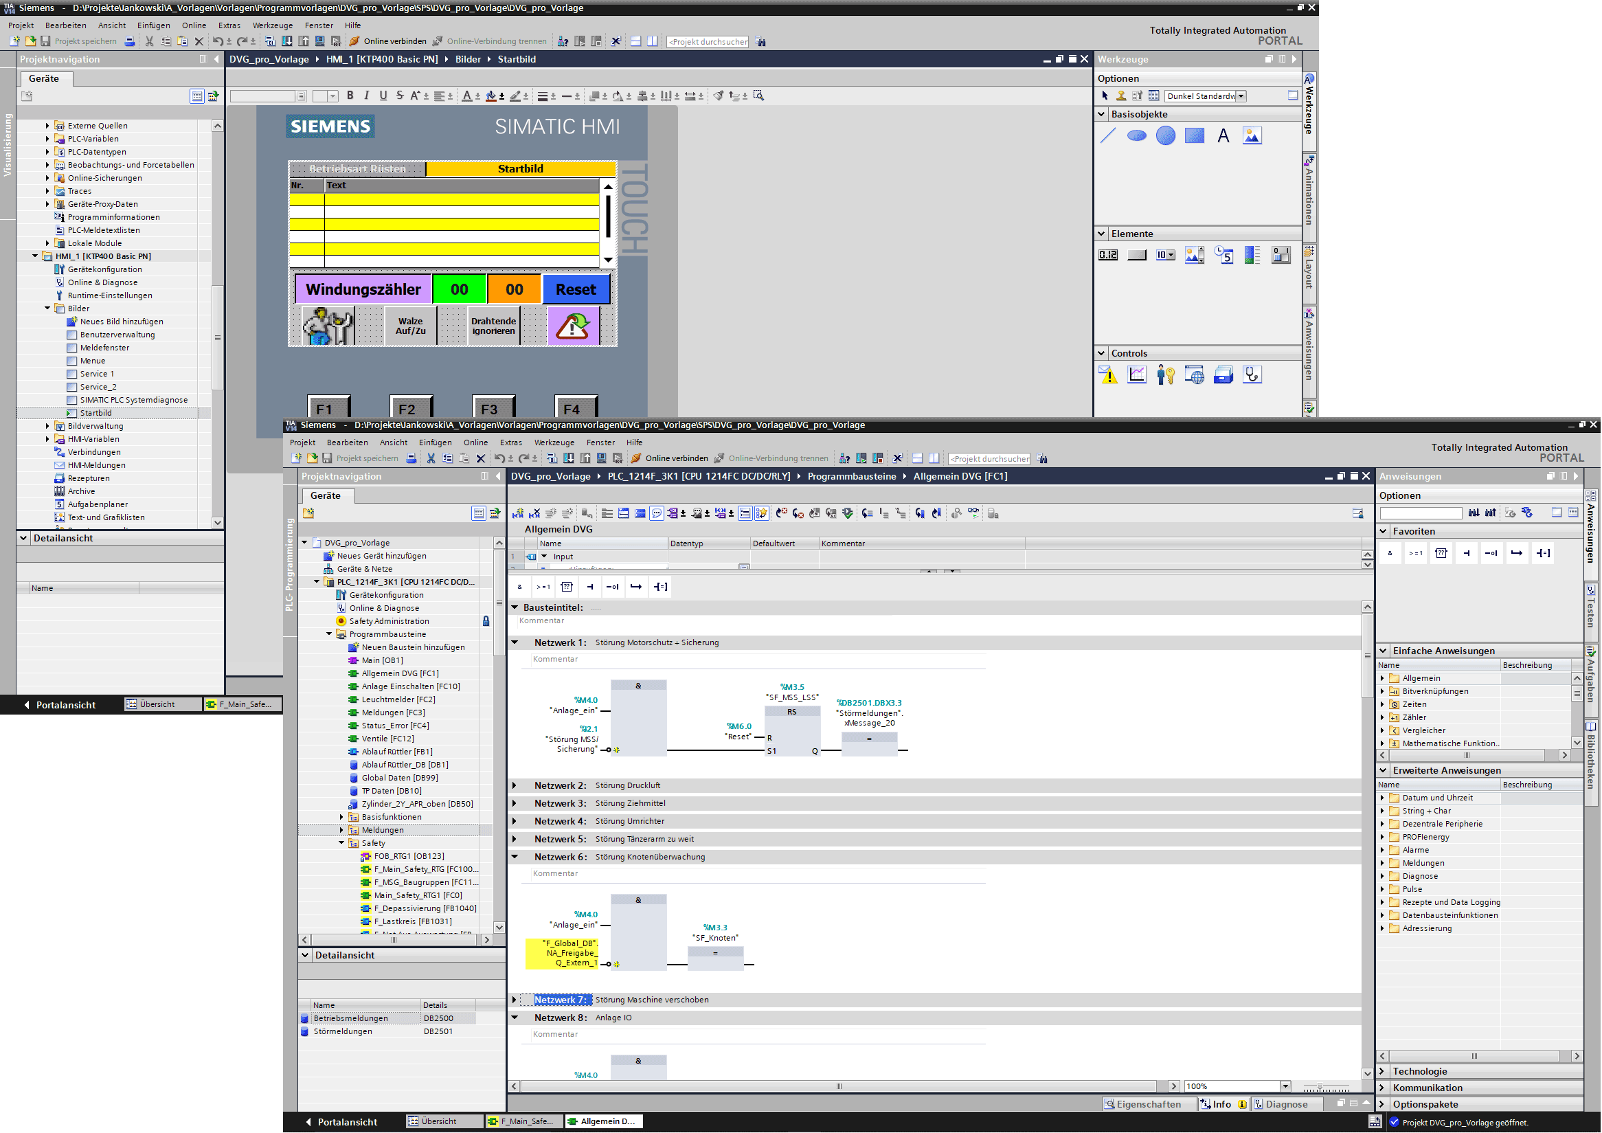Pick the Circle basic object tool

point(1166,136)
